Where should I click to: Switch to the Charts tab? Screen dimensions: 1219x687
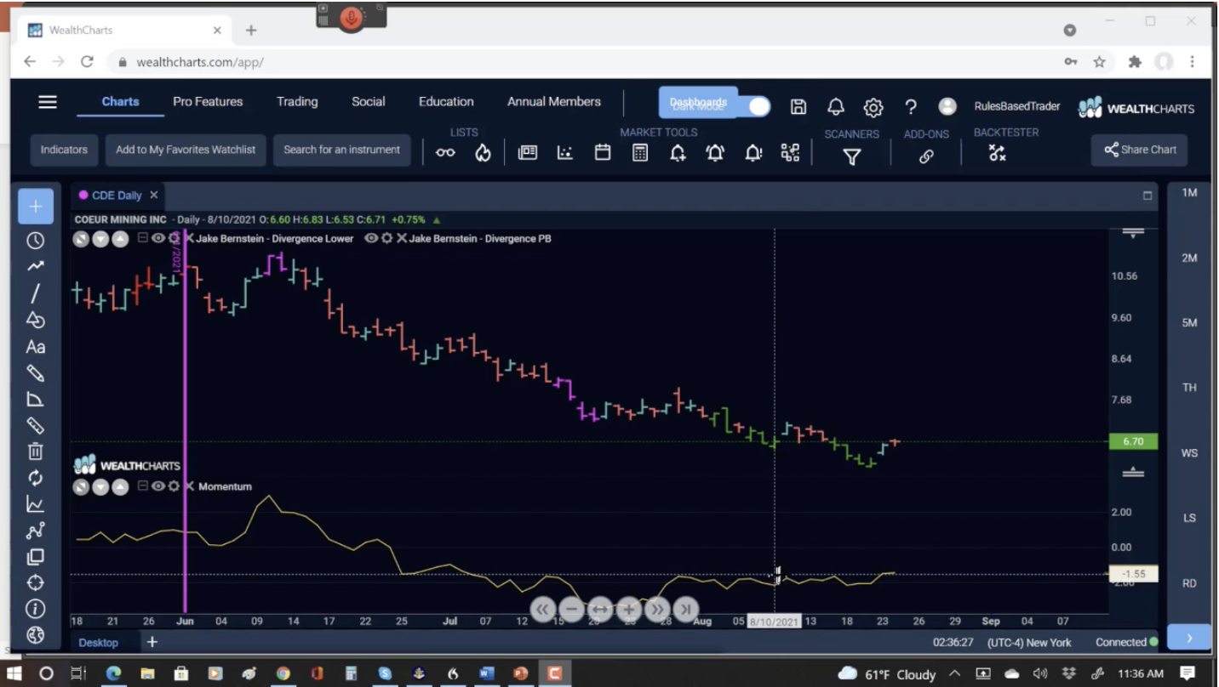tap(120, 102)
